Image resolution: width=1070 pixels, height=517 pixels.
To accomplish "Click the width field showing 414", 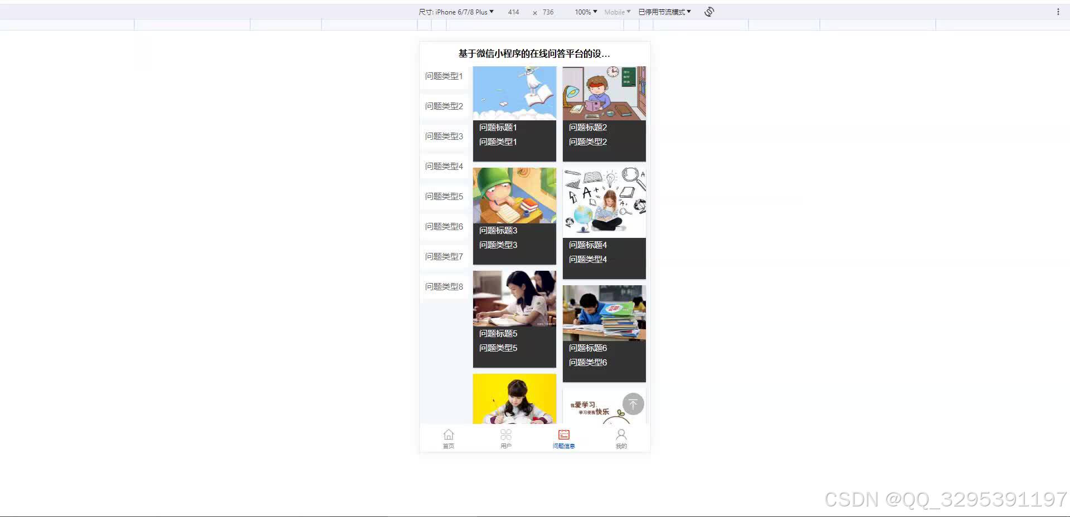I will tap(513, 12).
